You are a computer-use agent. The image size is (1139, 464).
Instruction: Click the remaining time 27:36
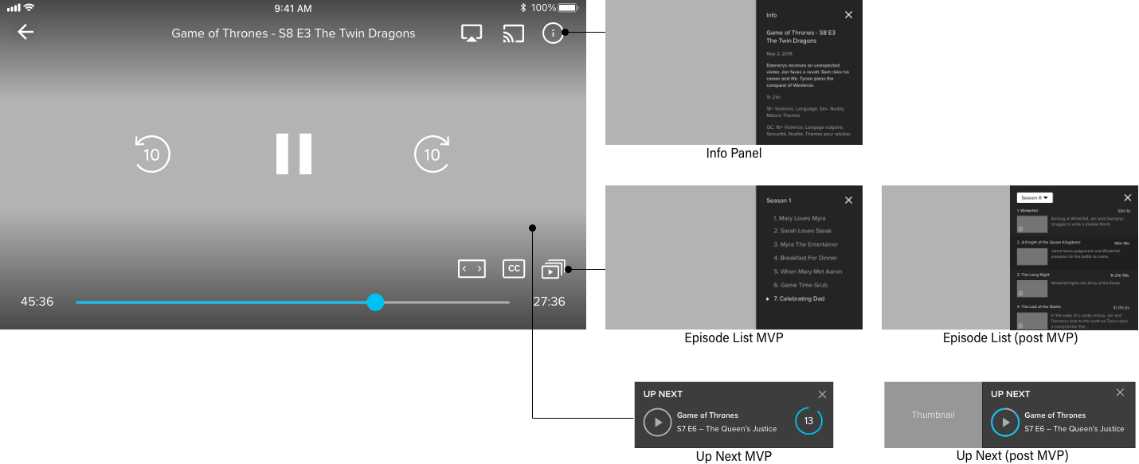coord(549,302)
